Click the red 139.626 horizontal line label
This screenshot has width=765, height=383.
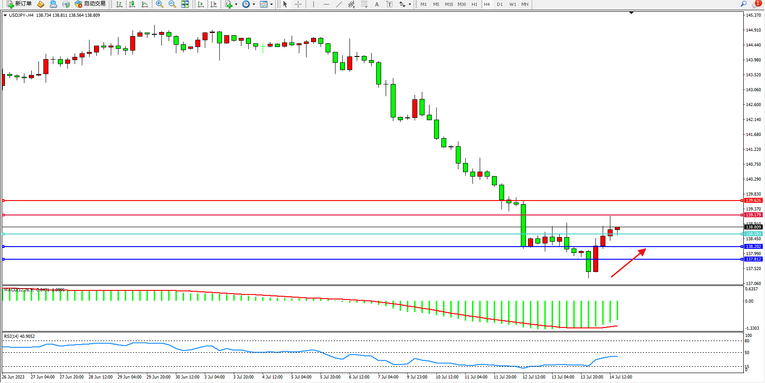tap(753, 201)
